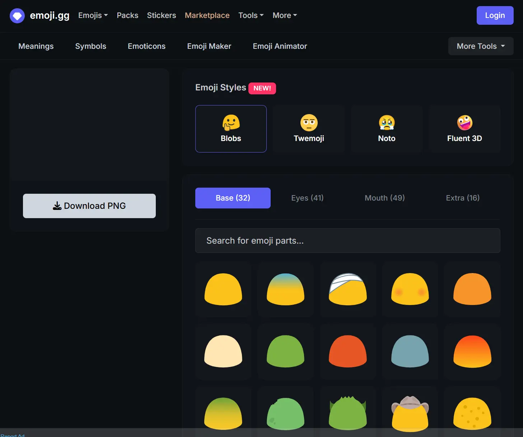
Task: Pick the solid orange blob color
Action: [x=472, y=289]
